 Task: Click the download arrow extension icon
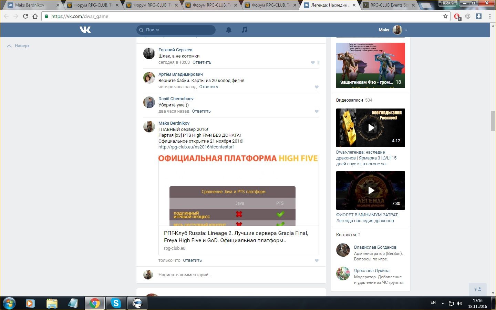tap(479, 16)
